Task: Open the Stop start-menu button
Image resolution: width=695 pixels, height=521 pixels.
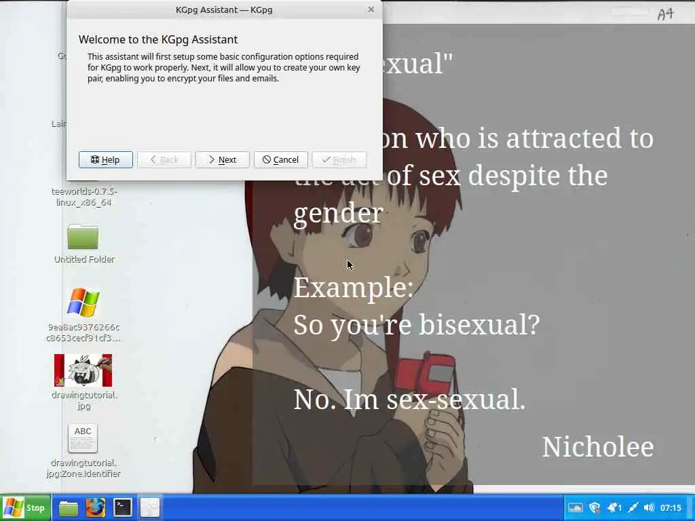Action: pos(25,507)
